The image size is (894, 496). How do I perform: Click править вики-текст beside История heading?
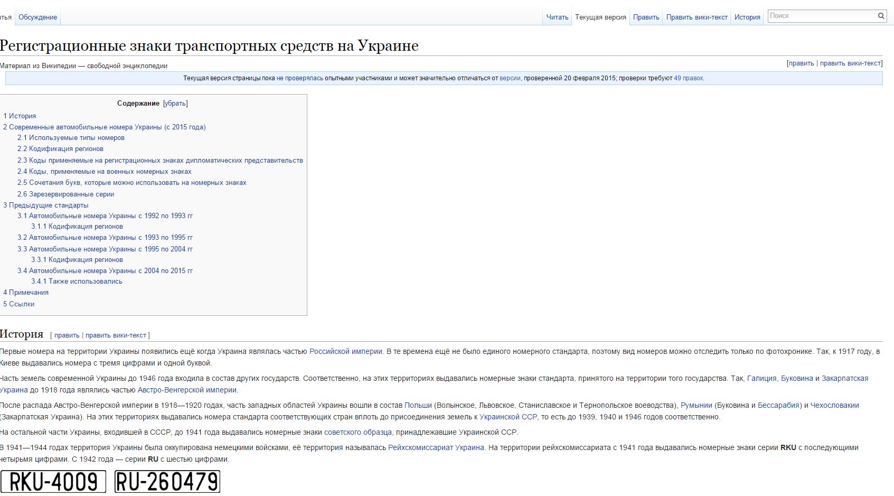[116, 335]
